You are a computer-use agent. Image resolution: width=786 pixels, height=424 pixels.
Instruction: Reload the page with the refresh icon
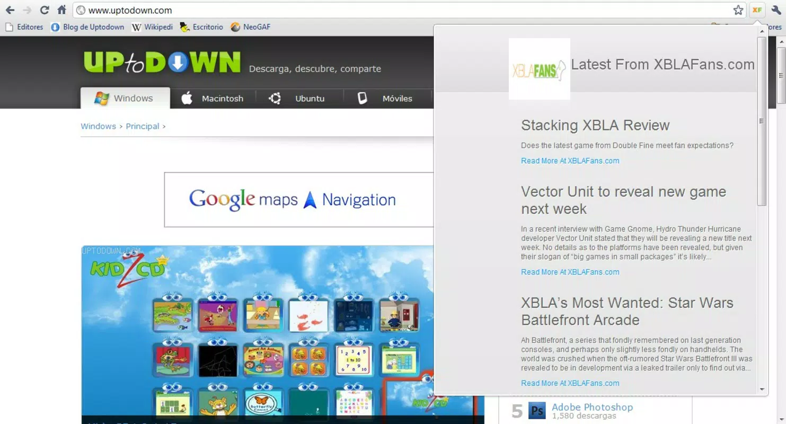[x=45, y=10]
